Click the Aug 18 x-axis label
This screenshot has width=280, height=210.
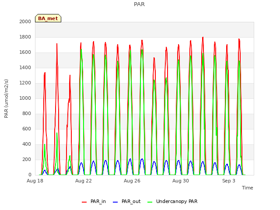click(35, 181)
